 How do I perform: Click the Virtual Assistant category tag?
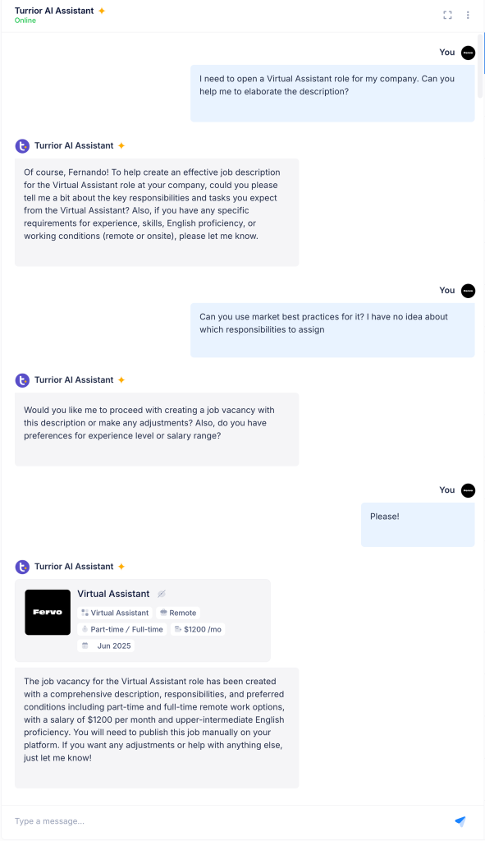click(x=115, y=613)
